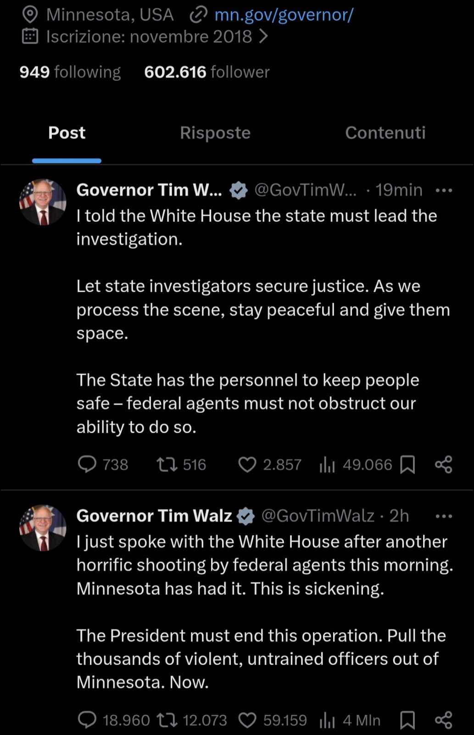Repost the 19min state investigation post
Image resolution: width=474 pixels, height=735 pixels.
[x=167, y=464]
